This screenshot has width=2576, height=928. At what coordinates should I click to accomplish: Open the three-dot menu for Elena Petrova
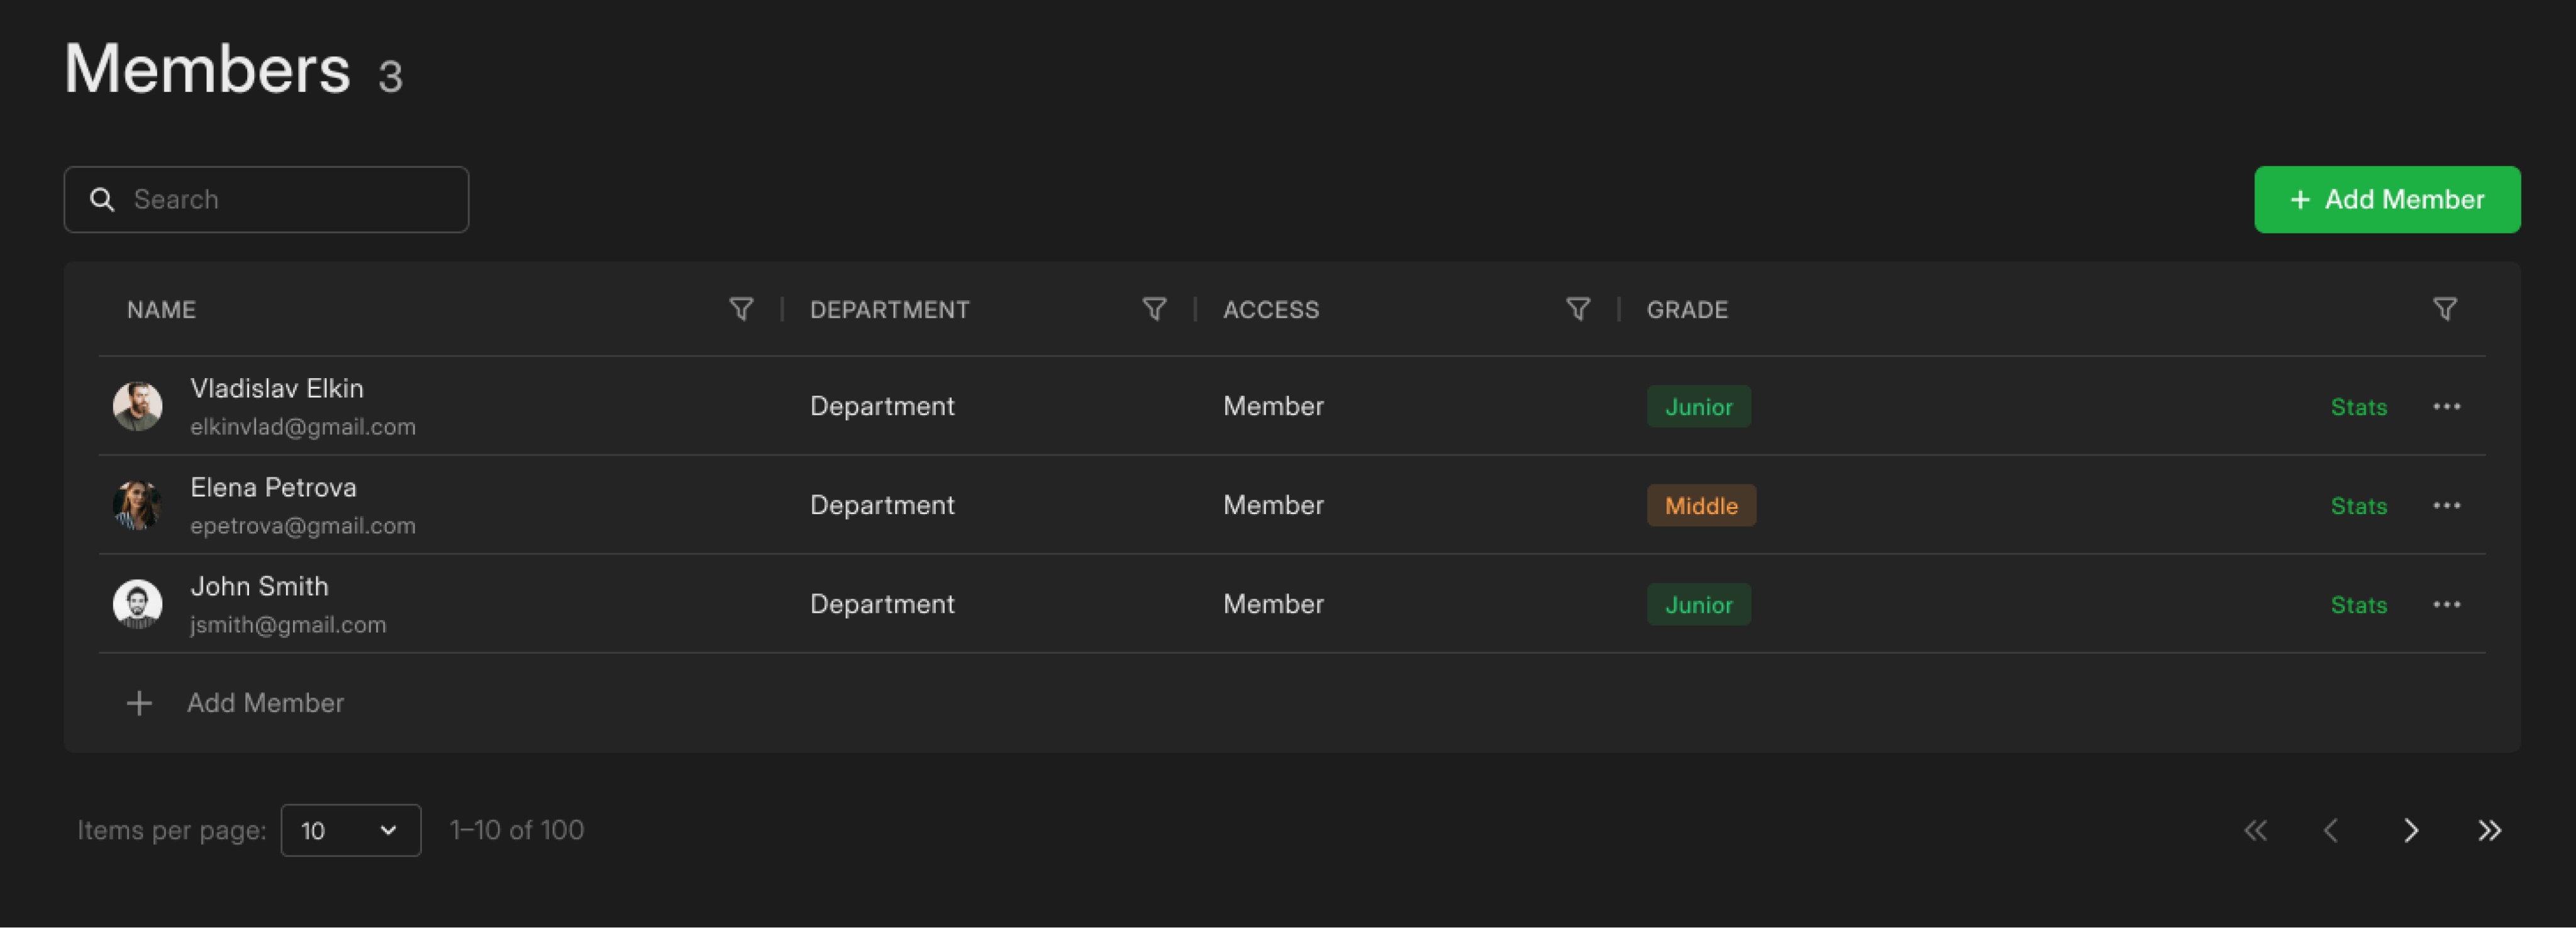[x=2446, y=505]
